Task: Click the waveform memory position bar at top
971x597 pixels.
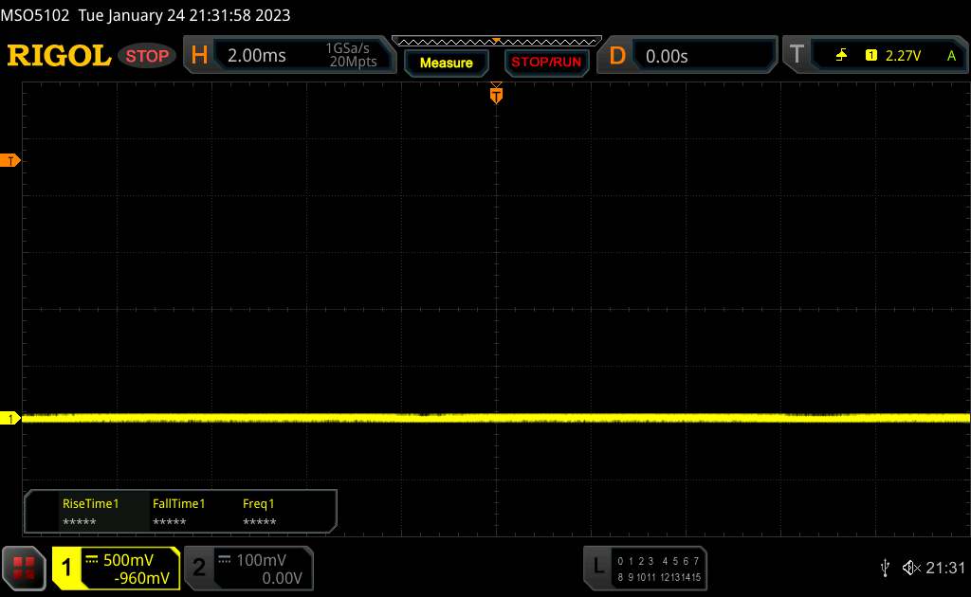Action: click(x=496, y=41)
